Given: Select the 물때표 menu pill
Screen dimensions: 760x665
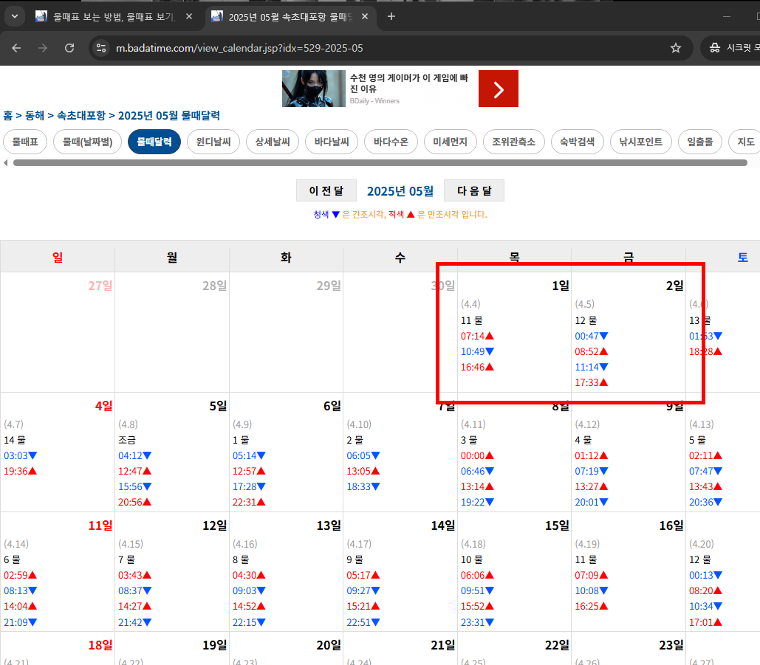Looking at the screenshot, I should [x=25, y=142].
